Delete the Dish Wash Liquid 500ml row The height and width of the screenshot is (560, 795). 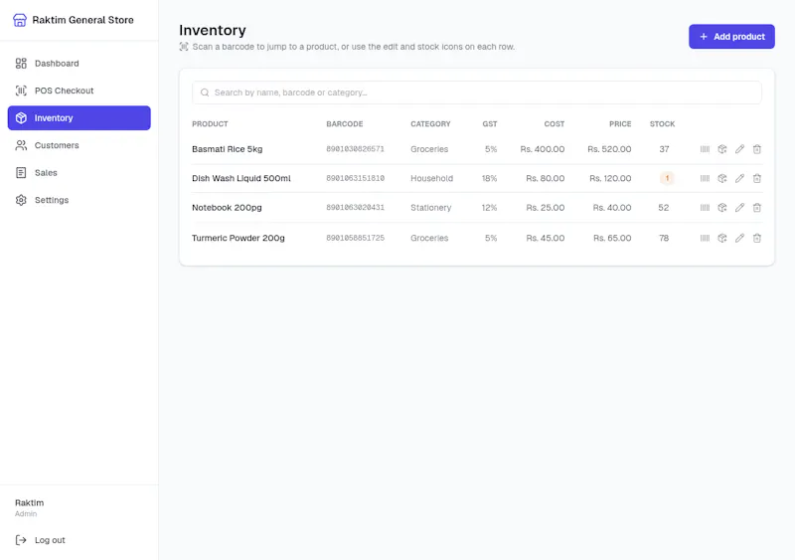(x=757, y=179)
